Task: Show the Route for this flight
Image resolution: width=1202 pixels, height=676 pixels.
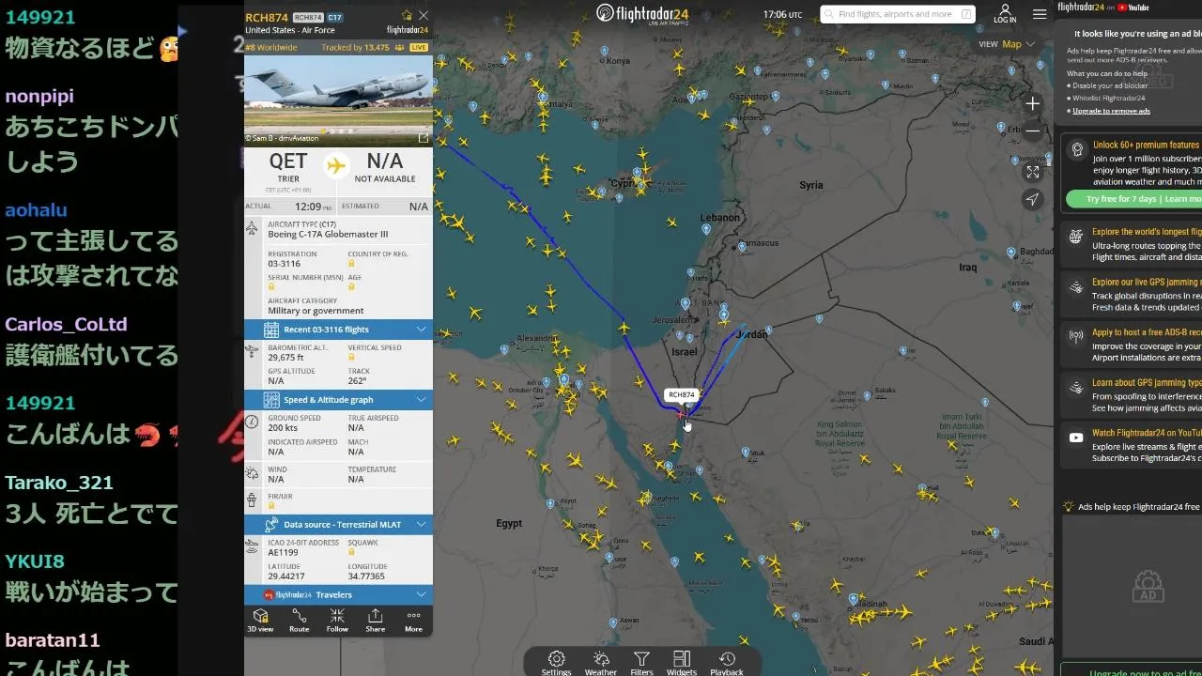Action: click(x=299, y=621)
